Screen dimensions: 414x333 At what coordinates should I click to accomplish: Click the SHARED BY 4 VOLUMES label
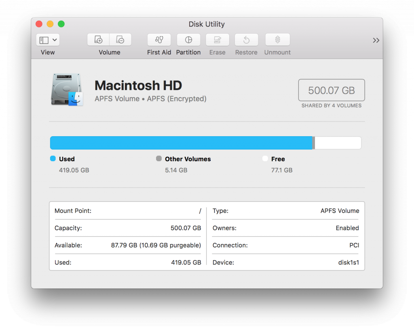(332, 105)
